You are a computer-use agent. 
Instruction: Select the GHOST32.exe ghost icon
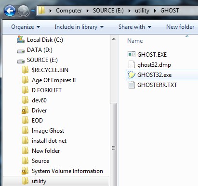click(132, 75)
